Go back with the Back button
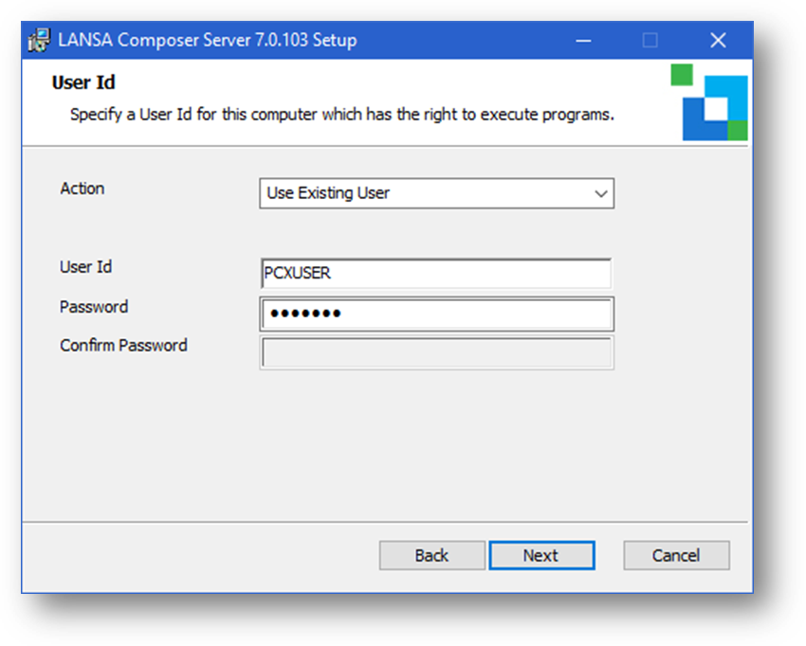 431,556
